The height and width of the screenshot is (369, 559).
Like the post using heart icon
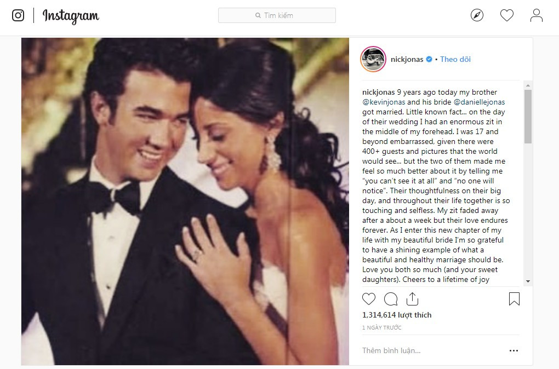[x=369, y=299]
